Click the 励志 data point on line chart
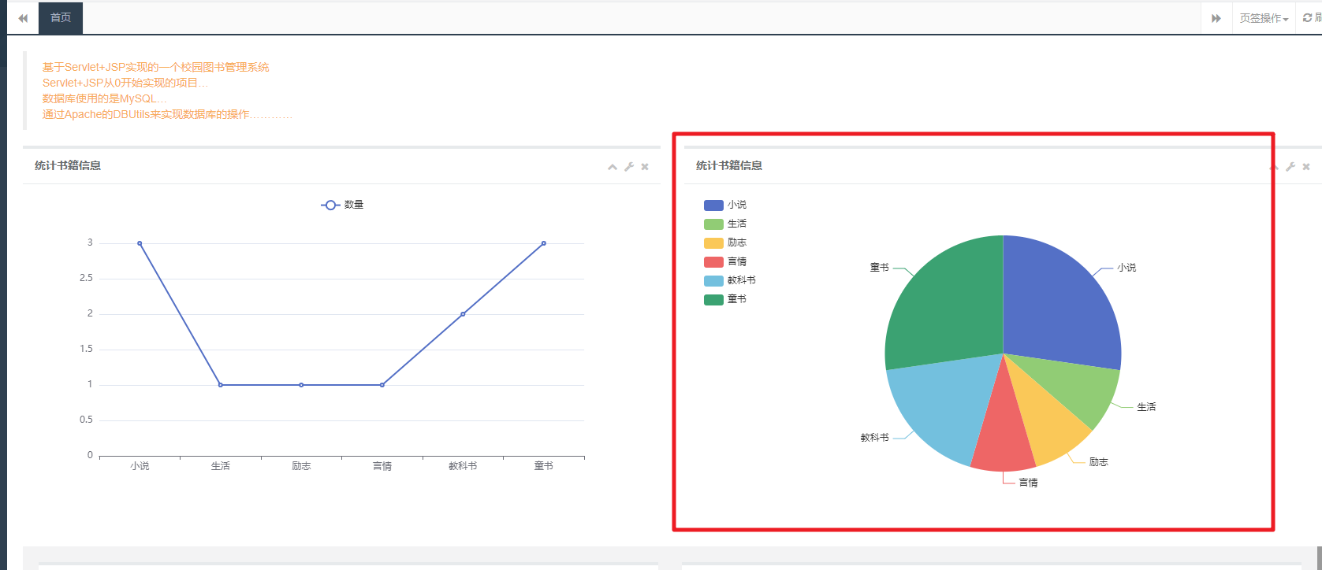 pyautogui.click(x=301, y=385)
